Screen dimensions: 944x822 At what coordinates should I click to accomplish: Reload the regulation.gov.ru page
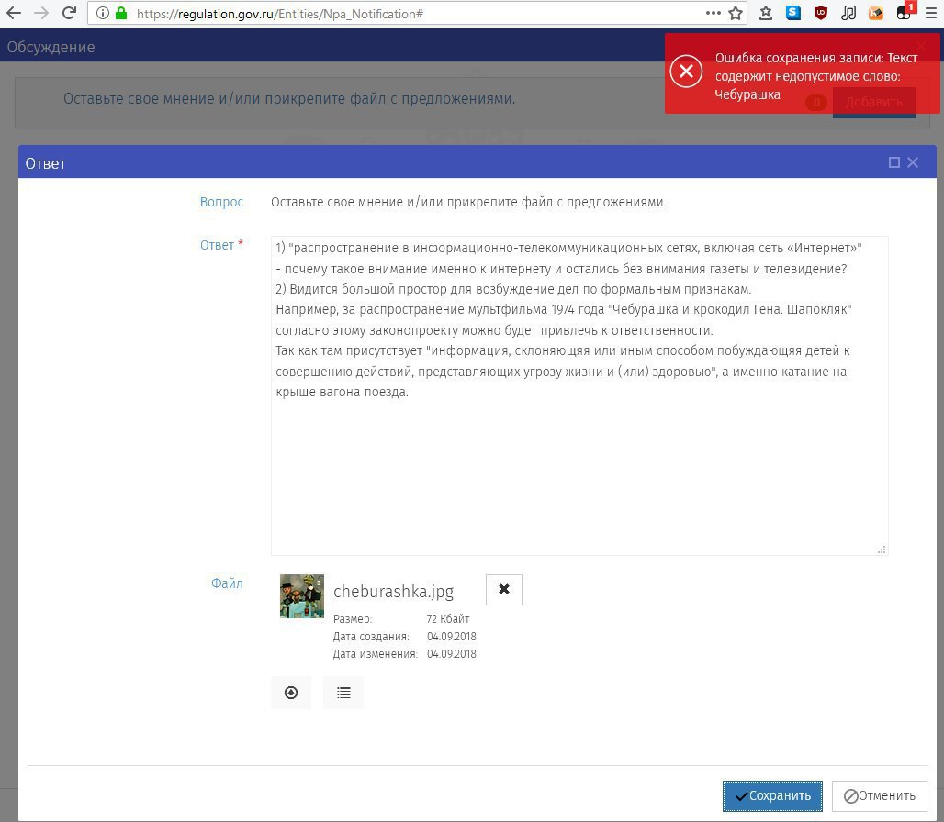(69, 13)
